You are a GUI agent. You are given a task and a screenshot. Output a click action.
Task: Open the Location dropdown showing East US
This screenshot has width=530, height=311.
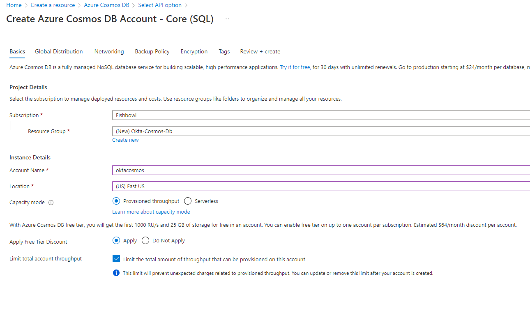click(320, 186)
